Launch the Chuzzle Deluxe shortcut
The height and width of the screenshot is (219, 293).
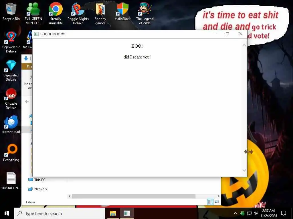pos(11,99)
